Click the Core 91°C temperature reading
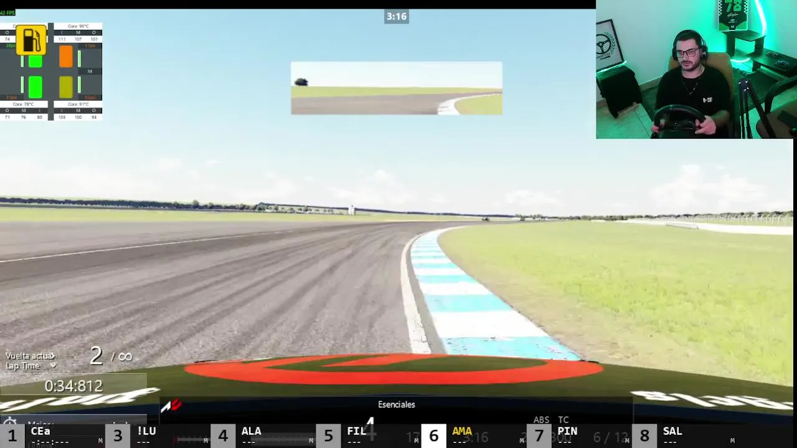 tap(78, 104)
